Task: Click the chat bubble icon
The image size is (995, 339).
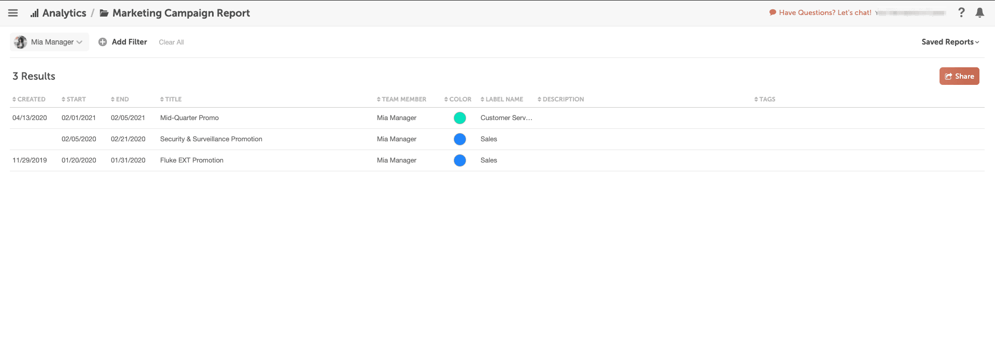Action: coord(773,12)
